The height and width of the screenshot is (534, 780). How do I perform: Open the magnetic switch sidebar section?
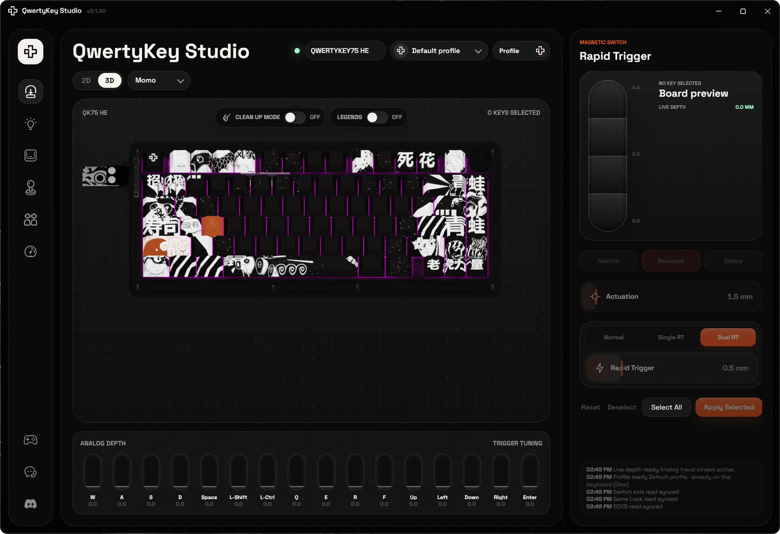31,92
